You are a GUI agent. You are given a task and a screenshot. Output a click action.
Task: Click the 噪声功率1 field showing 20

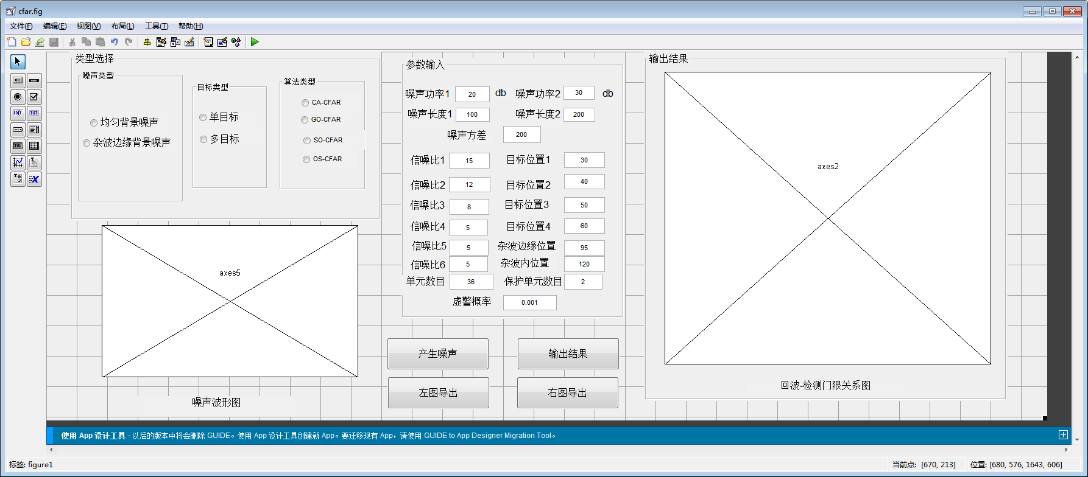point(472,94)
